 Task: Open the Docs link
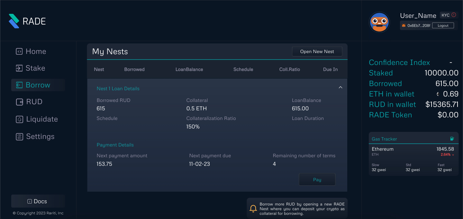(38, 201)
